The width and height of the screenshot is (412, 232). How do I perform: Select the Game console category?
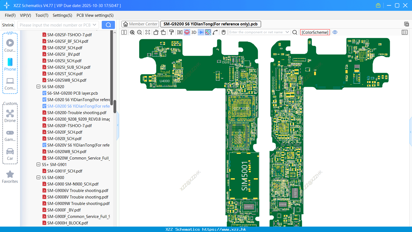point(10,135)
